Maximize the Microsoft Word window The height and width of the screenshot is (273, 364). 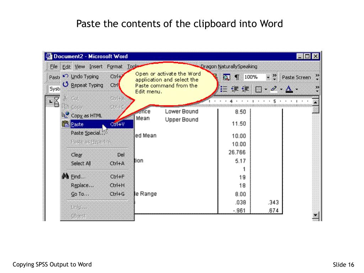tap(307, 56)
